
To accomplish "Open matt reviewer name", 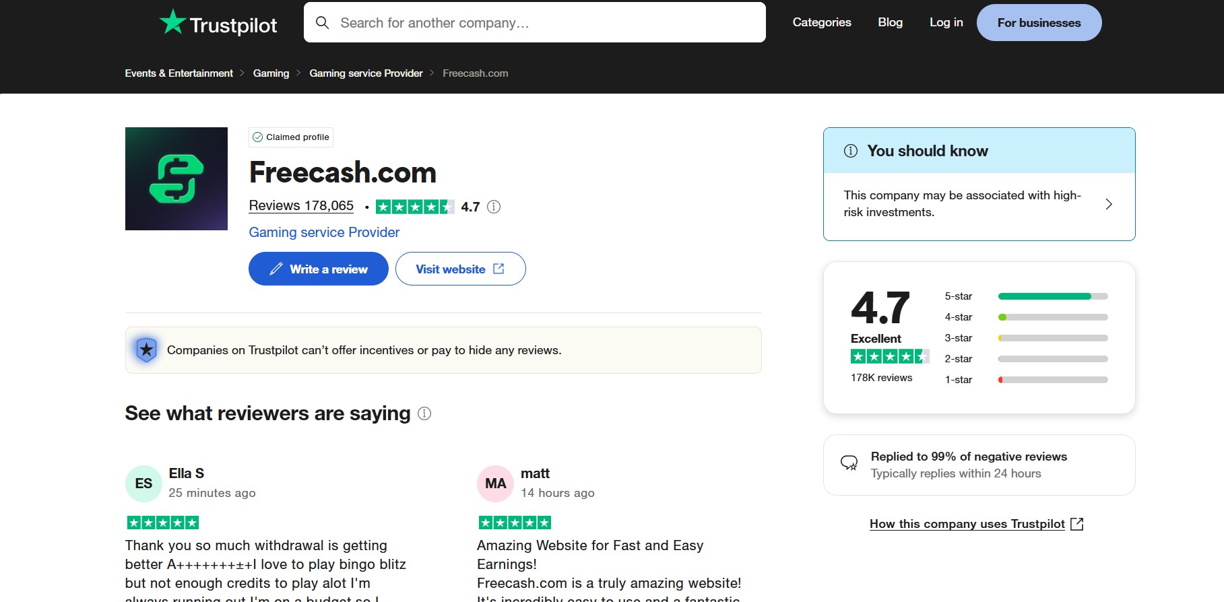I will coord(535,473).
